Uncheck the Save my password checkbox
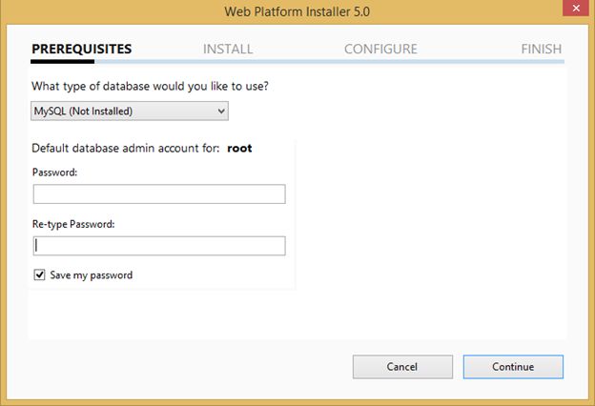 39,274
